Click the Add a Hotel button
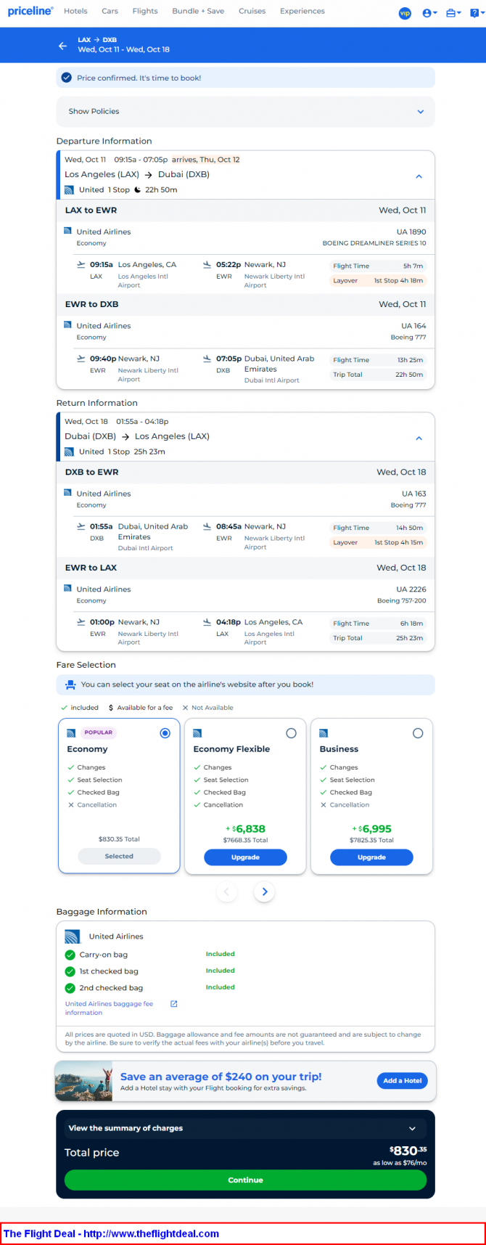This screenshot has height=1245, width=486. click(403, 1081)
